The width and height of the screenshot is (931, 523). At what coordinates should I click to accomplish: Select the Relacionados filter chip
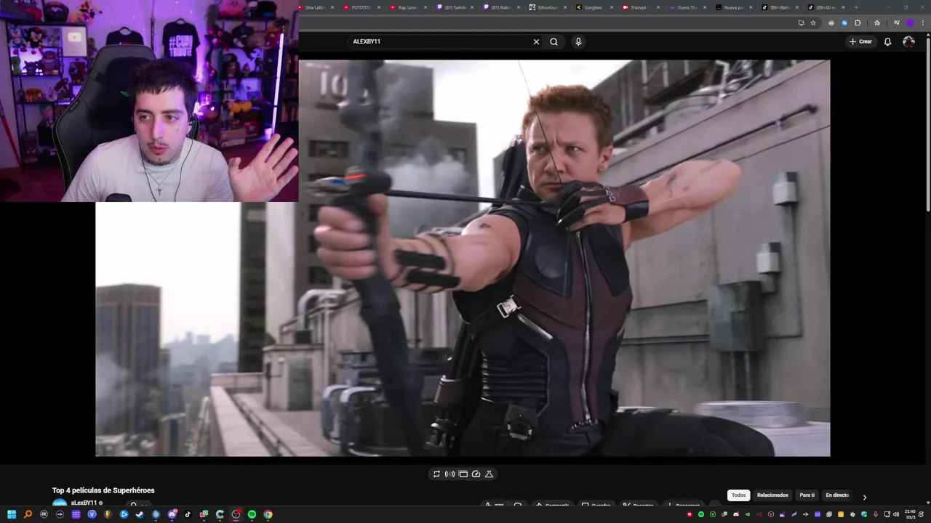pyautogui.click(x=772, y=495)
